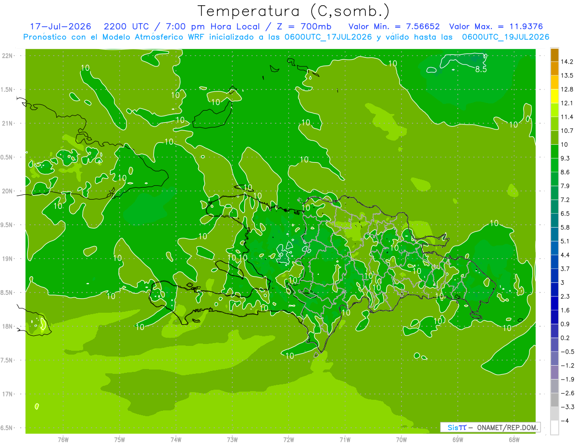This screenshot has width=577, height=446.
Task: Click the "69W" longitude axis label
Action: (458, 439)
